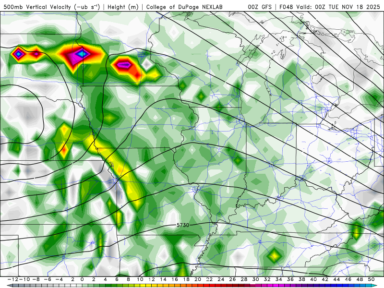Click the 50 label on the color scale
384x288 pixels.
[x=371, y=279]
